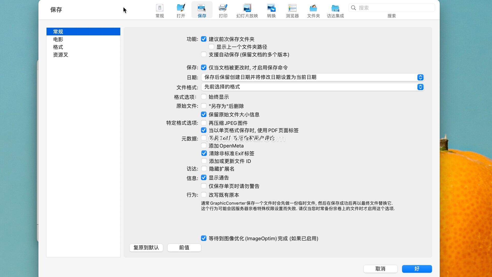Screen dimensions: 492x277
Task: Click the 复原到默认 button
Action: pos(146,248)
